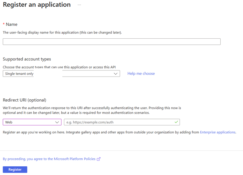
Task: Open the ellipsis menu beside the page title
Action: click(79, 5)
